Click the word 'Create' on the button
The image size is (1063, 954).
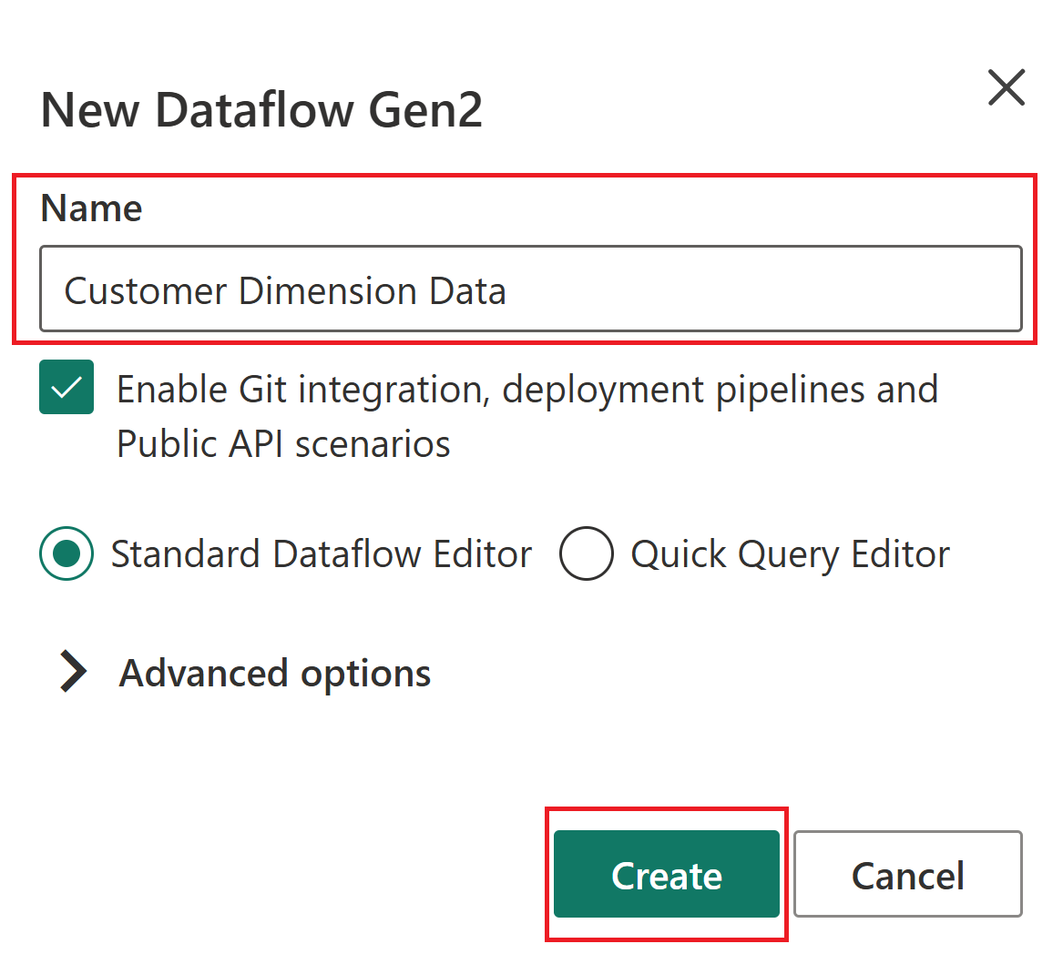click(x=667, y=876)
